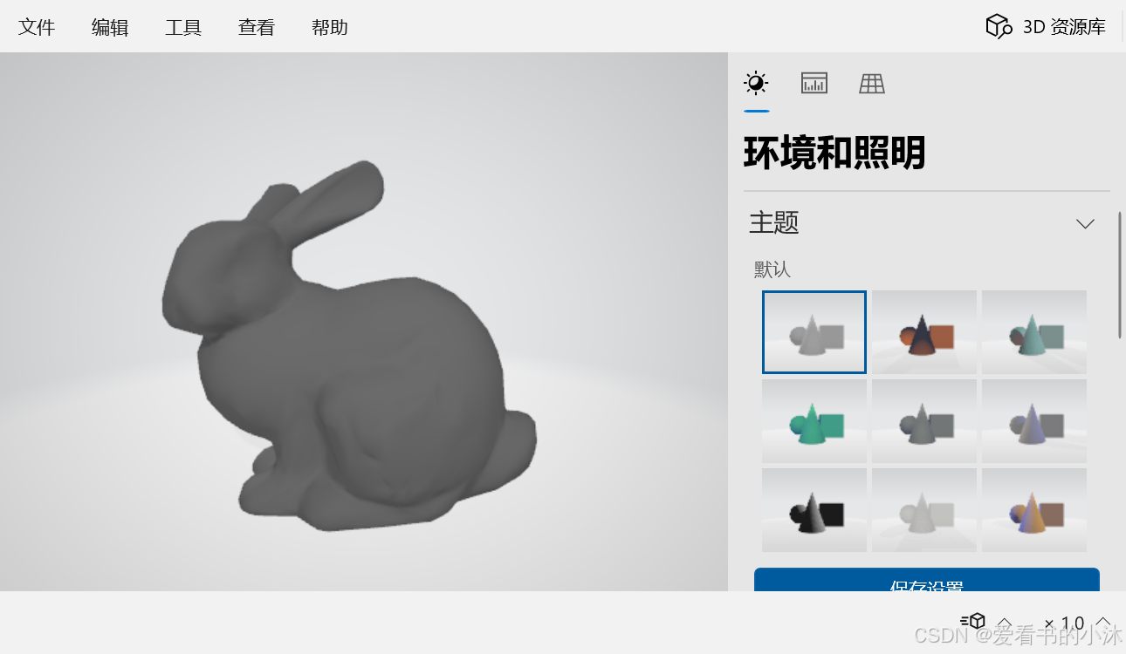
Task: Switch to the stats and shading tab icon
Action: coord(814,84)
